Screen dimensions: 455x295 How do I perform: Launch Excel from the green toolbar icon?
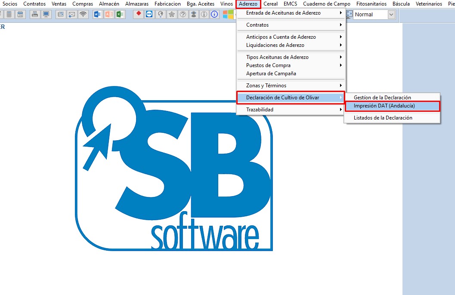coord(120,14)
